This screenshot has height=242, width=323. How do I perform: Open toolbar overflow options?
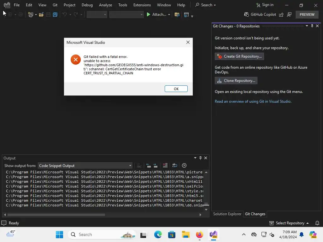click(x=192, y=16)
